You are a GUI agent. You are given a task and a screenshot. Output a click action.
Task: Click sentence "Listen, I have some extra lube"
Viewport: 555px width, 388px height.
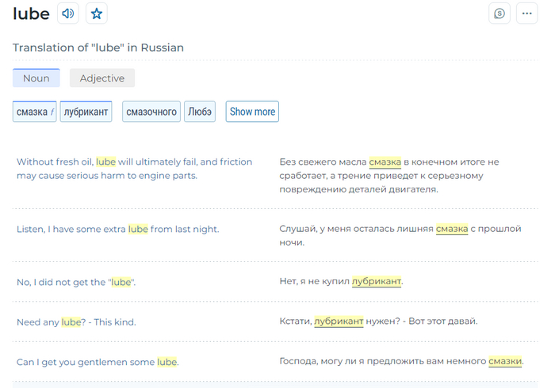click(x=117, y=229)
